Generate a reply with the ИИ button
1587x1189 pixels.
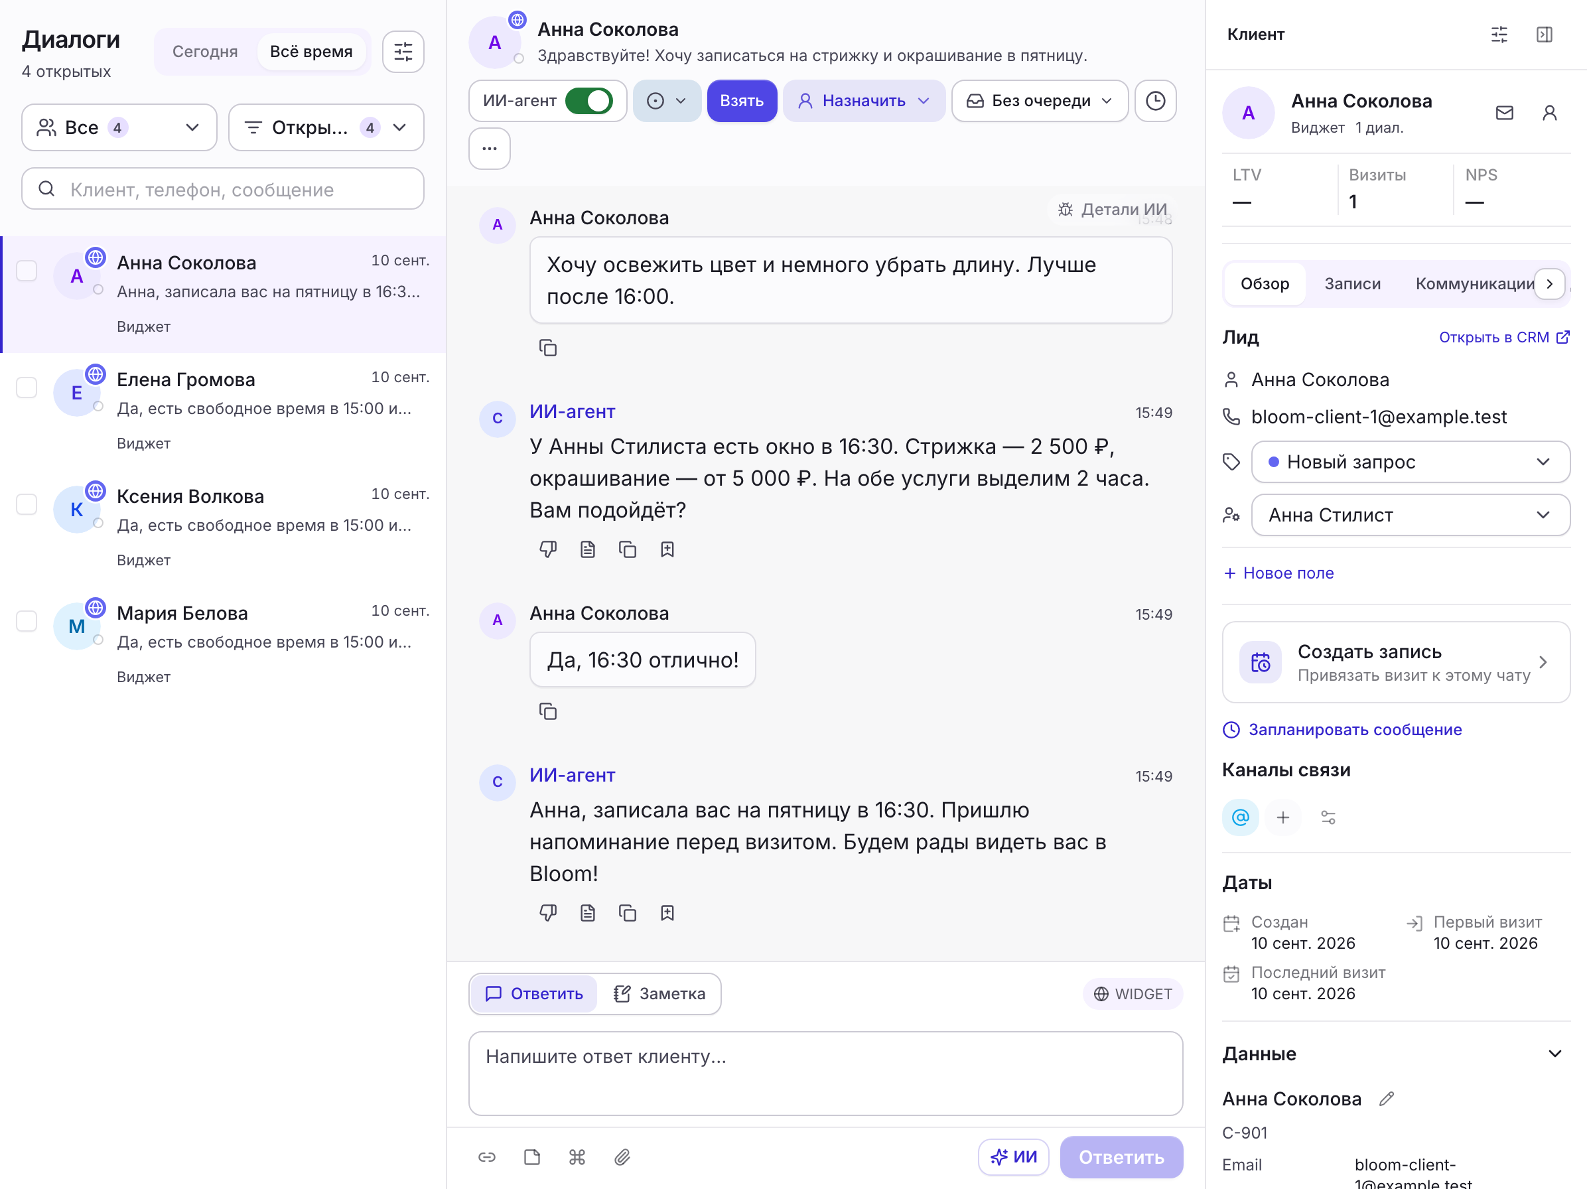tap(1012, 1156)
